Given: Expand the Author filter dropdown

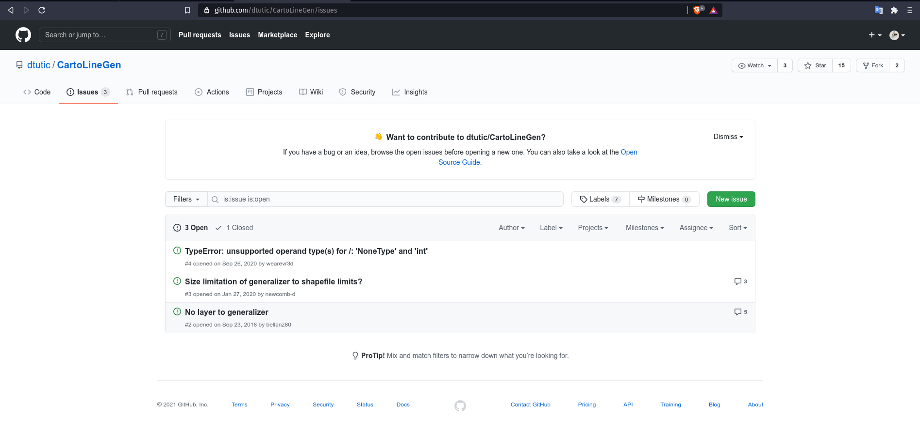Looking at the screenshot, I should [511, 228].
